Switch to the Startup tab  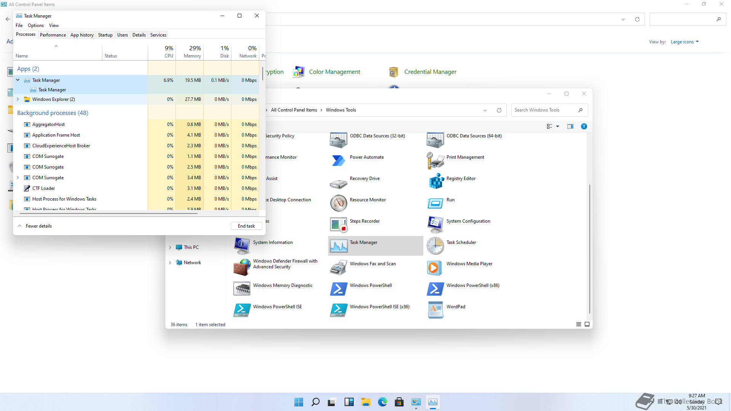105,35
